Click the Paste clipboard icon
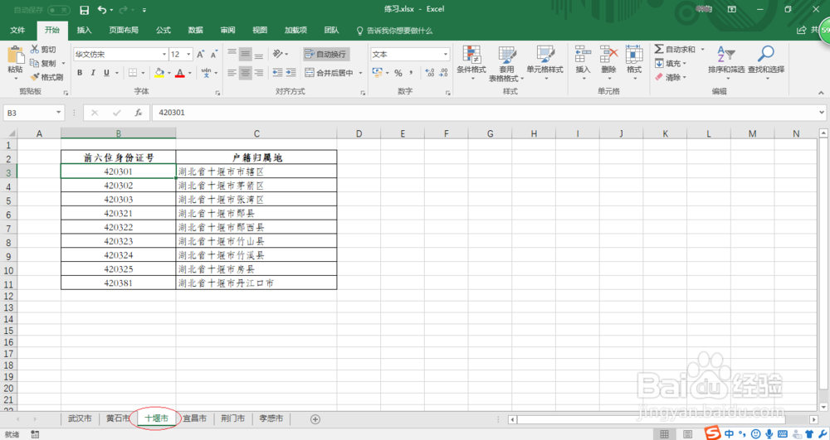Screen dimensions: 830x440 point(15,55)
